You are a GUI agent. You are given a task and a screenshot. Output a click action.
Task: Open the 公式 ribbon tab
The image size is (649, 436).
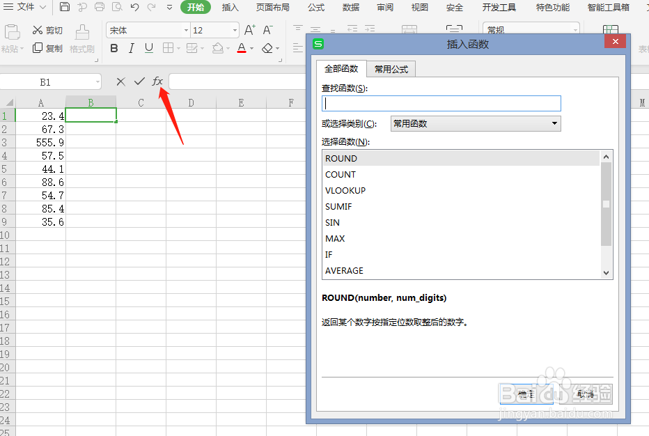tap(315, 8)
